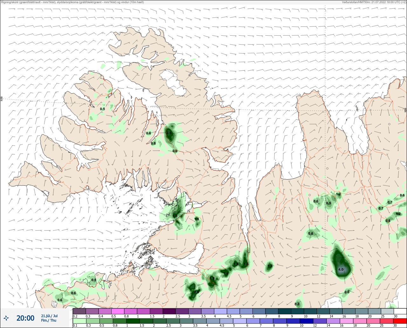
Task: Click the 2.8 precipitation value on the map
Action: click(x=196, y=292)
